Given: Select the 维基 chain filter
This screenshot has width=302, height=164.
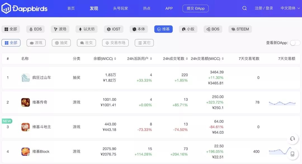Looking at the screenshot, I should (163, 29).
